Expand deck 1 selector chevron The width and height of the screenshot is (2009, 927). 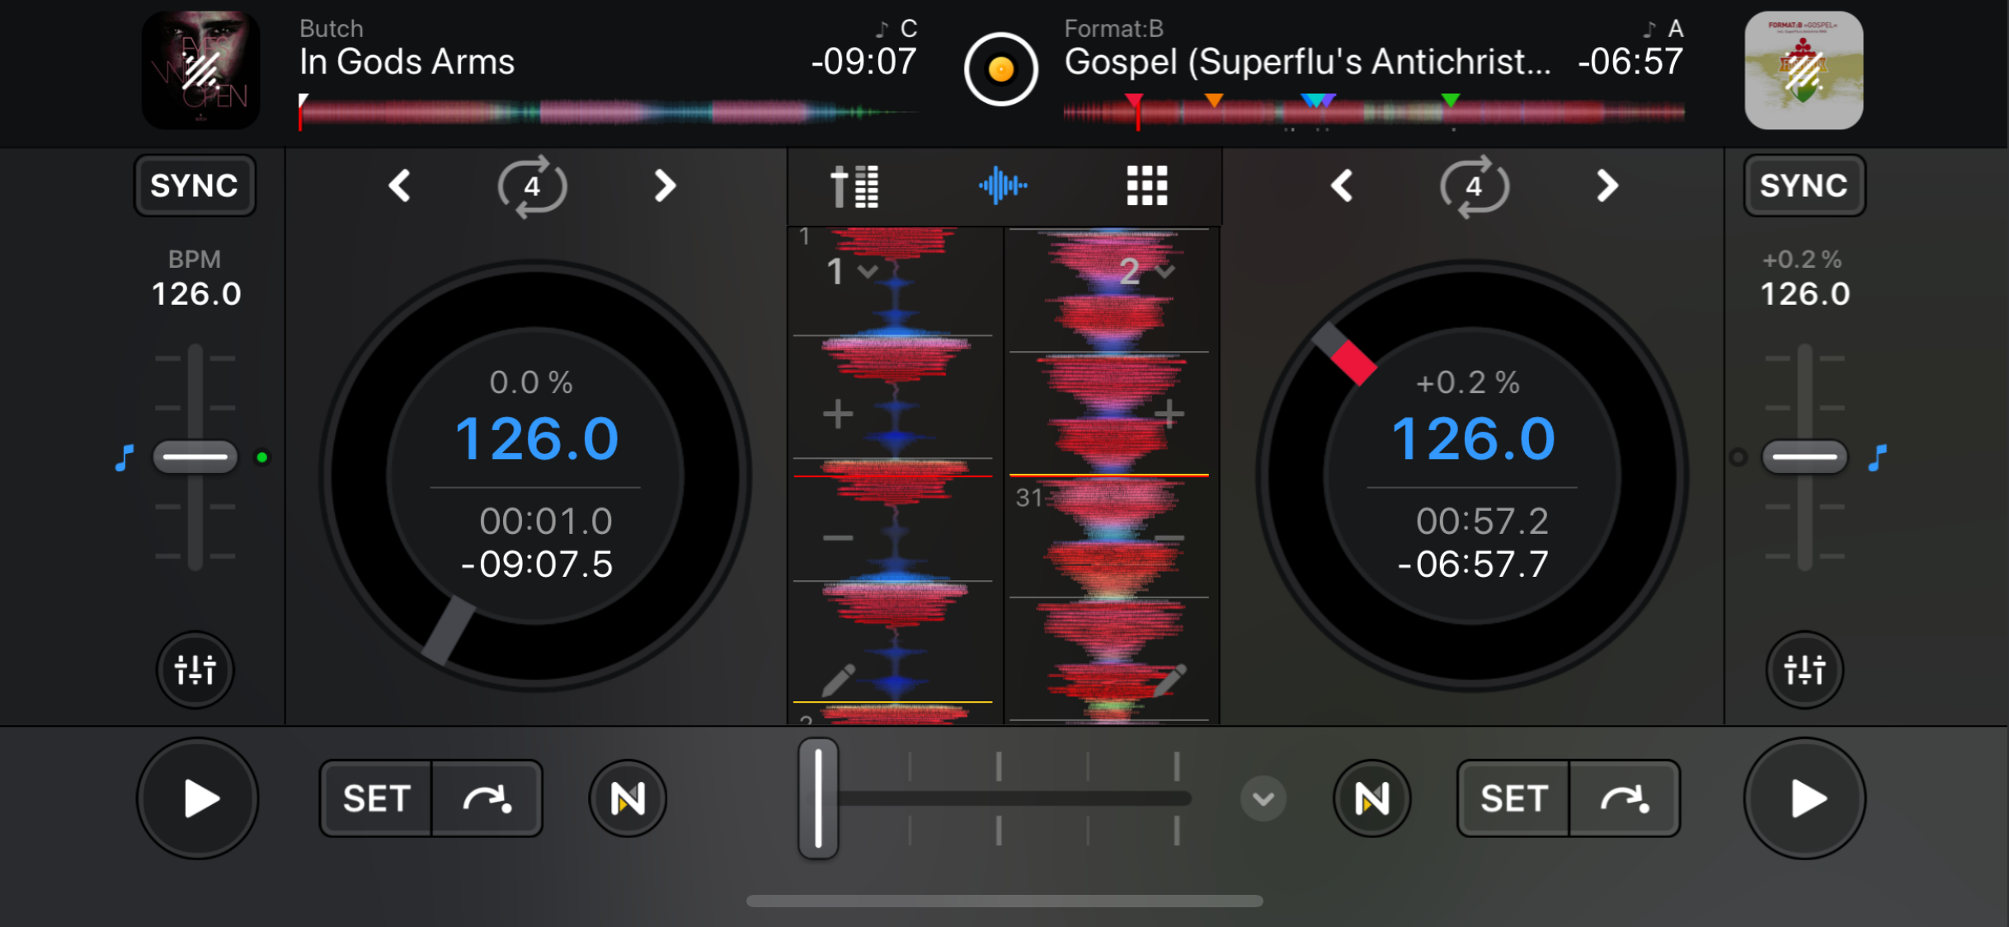coord(867,271)
